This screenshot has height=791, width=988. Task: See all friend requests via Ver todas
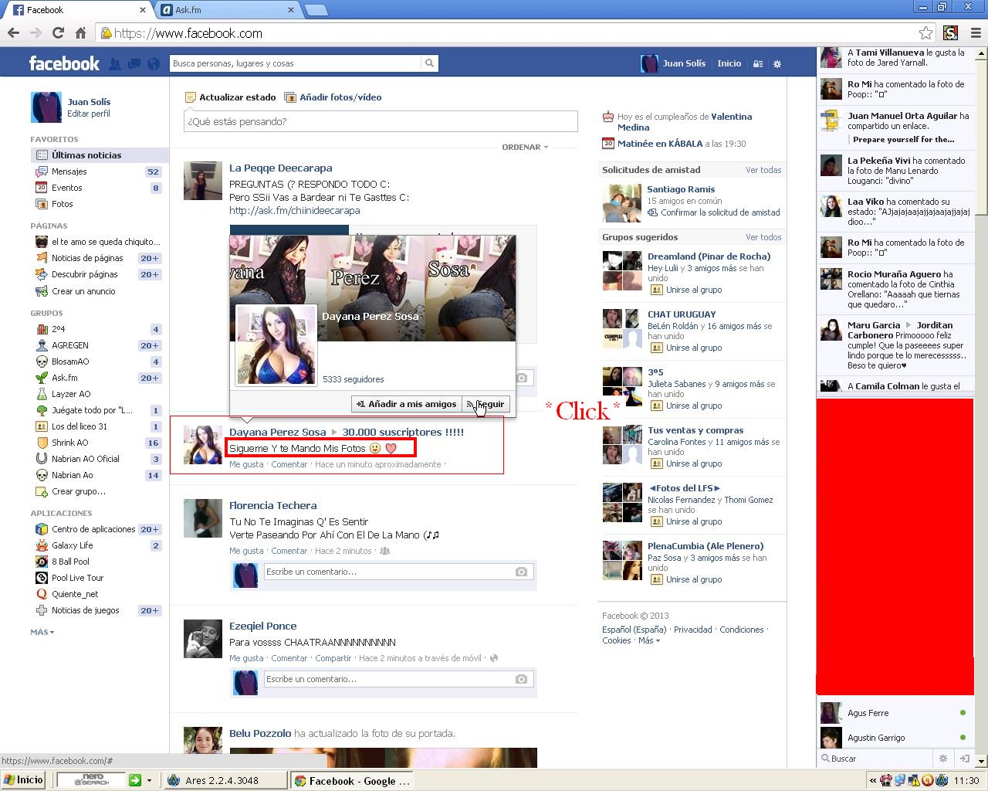763,170
